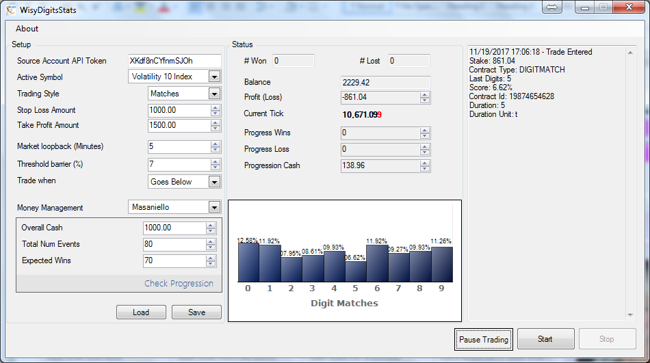Increase Progress Loss stepper
The width and height of the screenshot is (650, 363).
424,147
